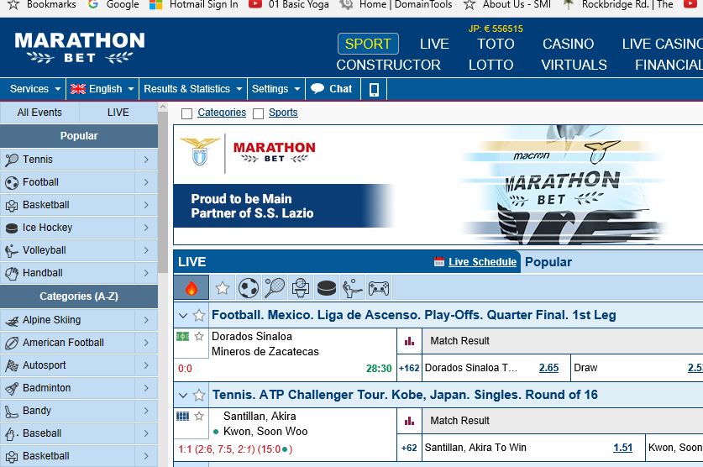Switch to the SPORT tab
The image size is (703, 467).
coord(368,44)
